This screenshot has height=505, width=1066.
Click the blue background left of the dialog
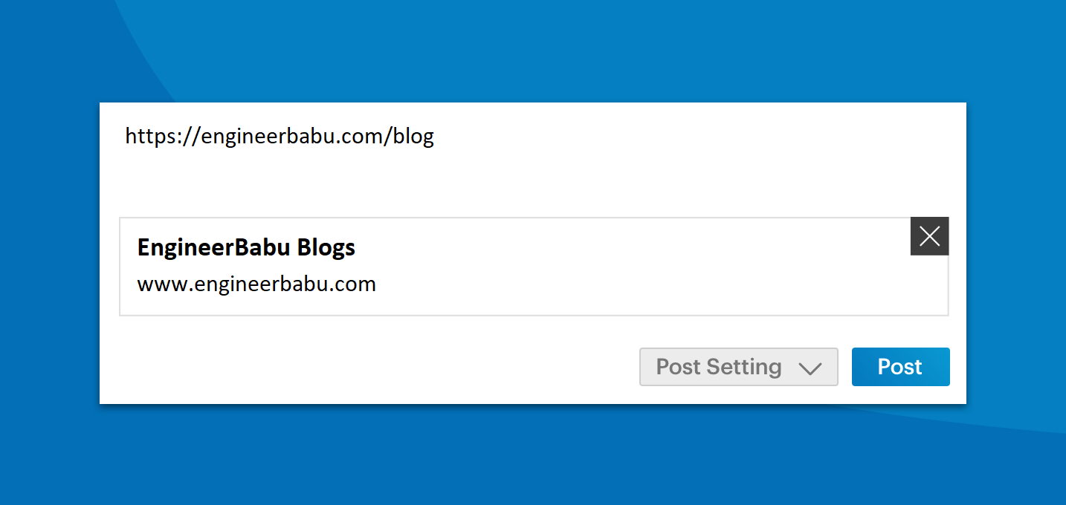(49, 252)
